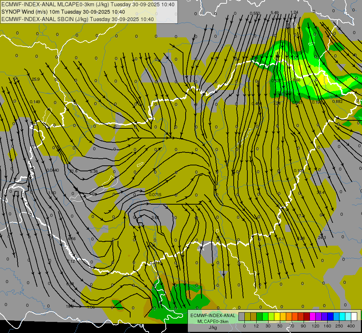The image size is (362, 333).
Task: Pick the yellow-green legend swatch
Action: tap(271, 316)
